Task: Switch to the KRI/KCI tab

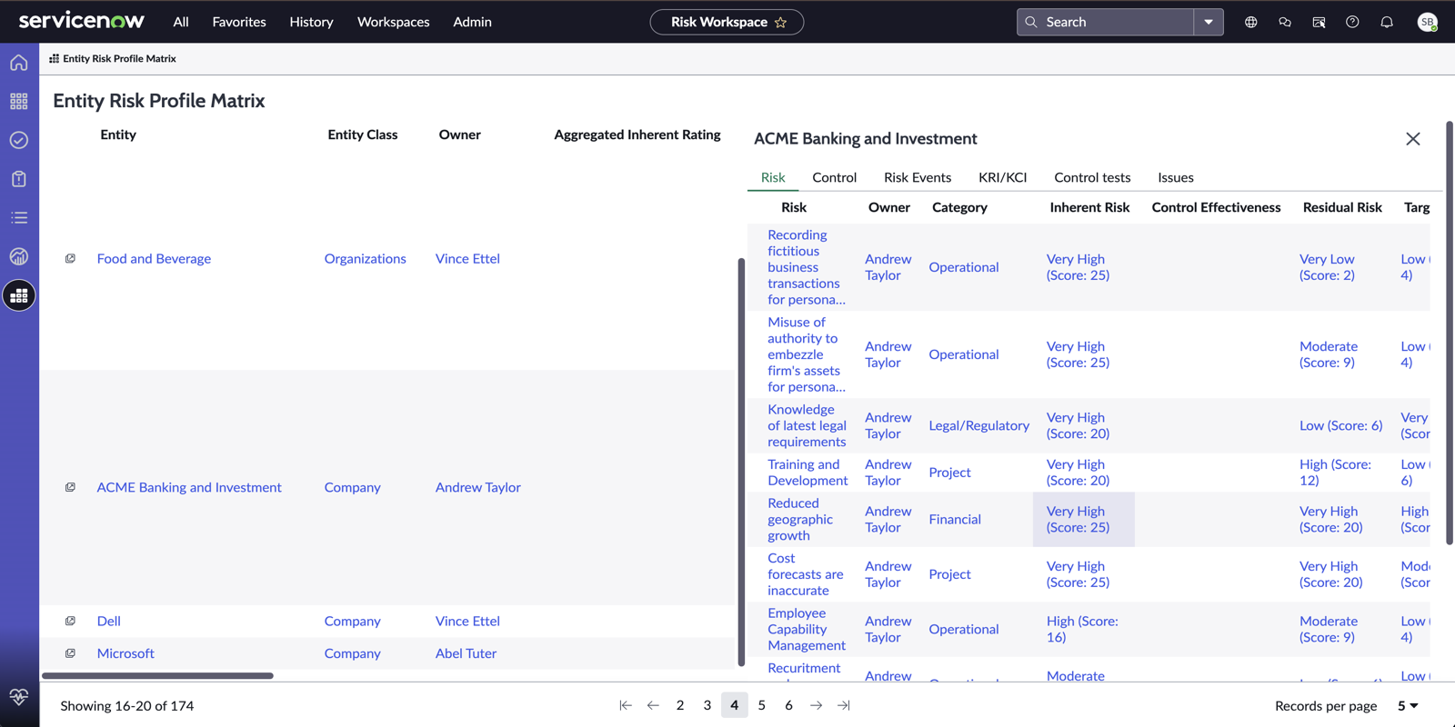Action: click(x=1002, y=177)
